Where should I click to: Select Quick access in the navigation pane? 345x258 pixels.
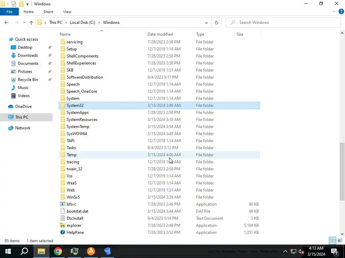[26, 39]
